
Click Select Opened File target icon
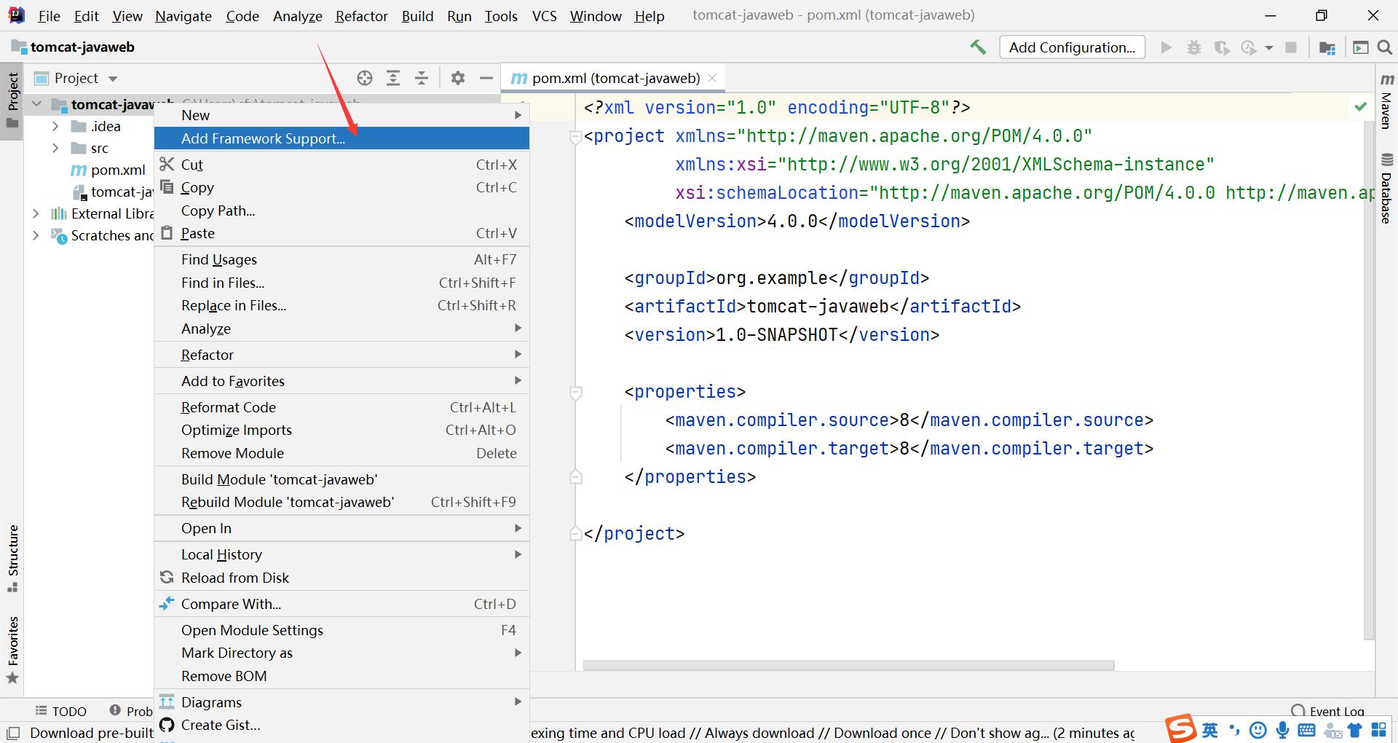click(365, 78)
